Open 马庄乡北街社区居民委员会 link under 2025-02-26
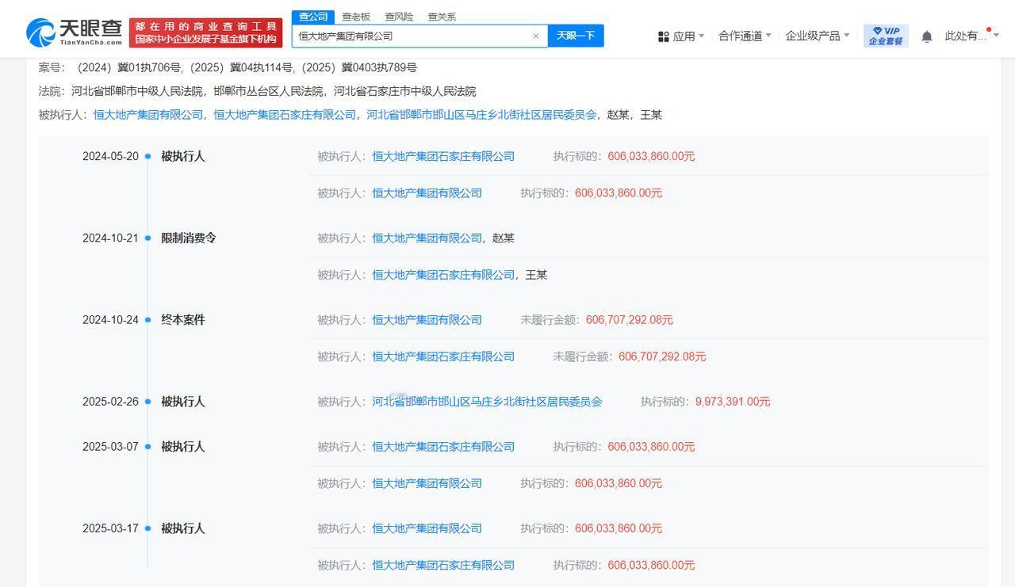 (x=487, y=402)
